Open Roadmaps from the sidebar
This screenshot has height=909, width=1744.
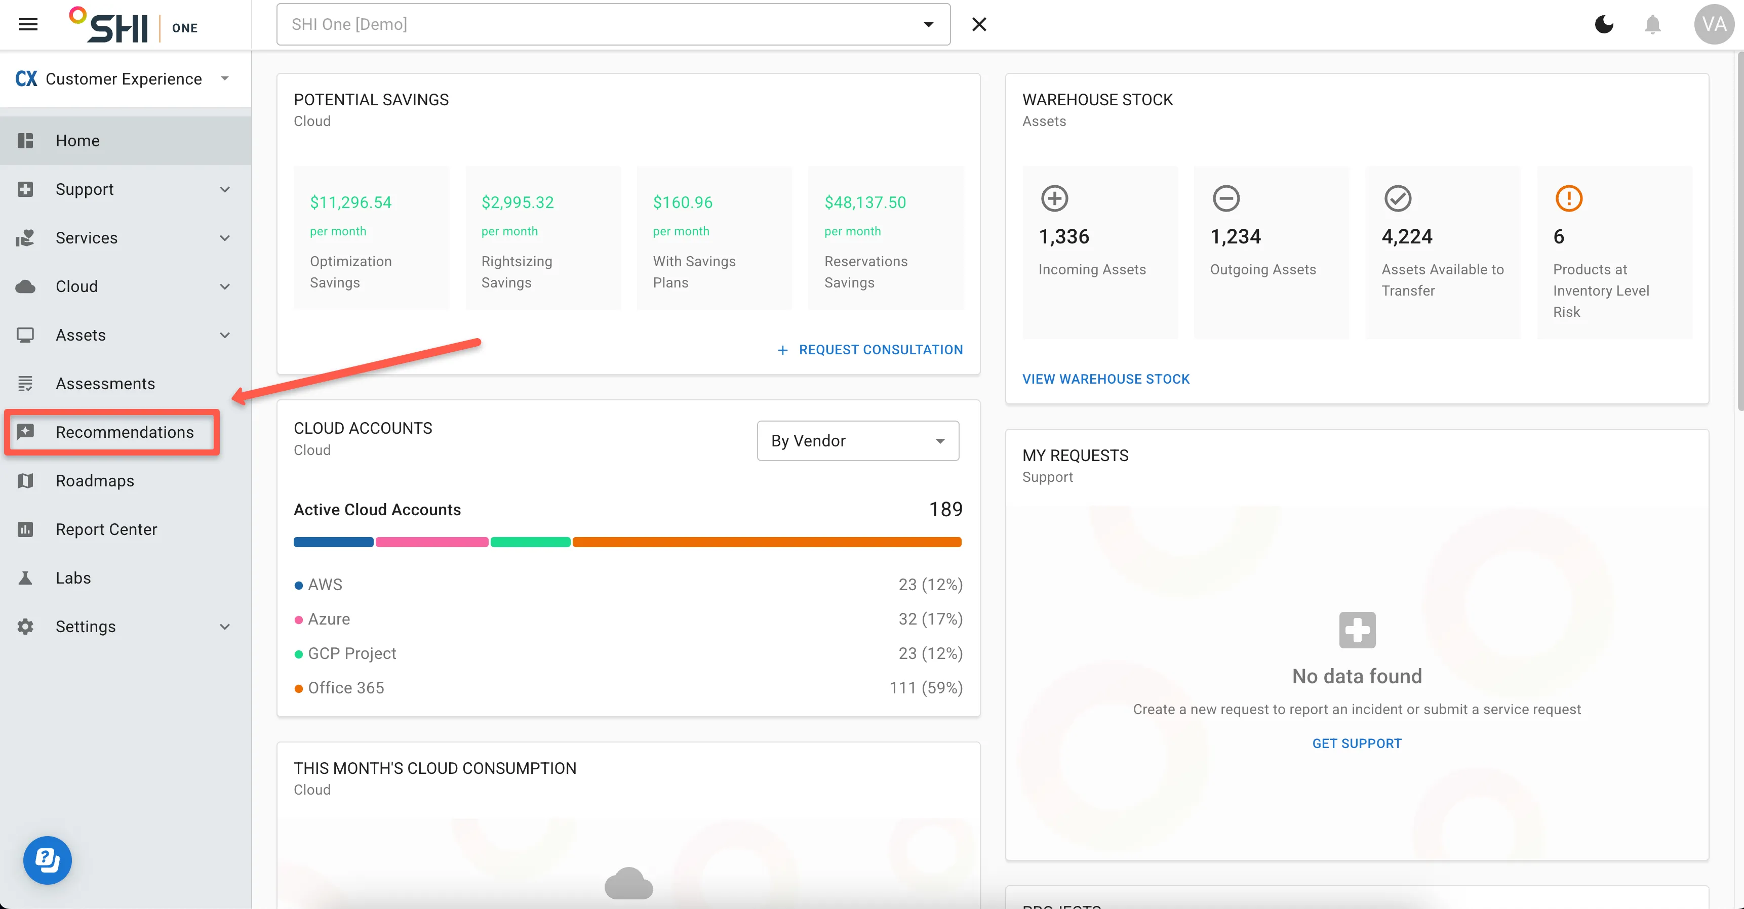126,480
